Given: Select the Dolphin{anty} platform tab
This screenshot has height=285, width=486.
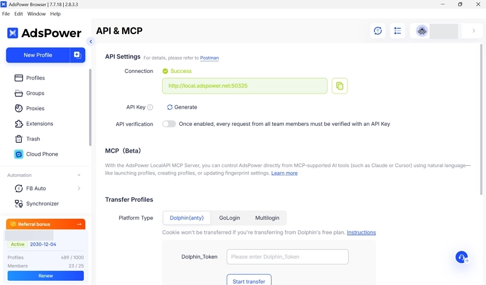Looking at the screenshot, I should [187, 218].
